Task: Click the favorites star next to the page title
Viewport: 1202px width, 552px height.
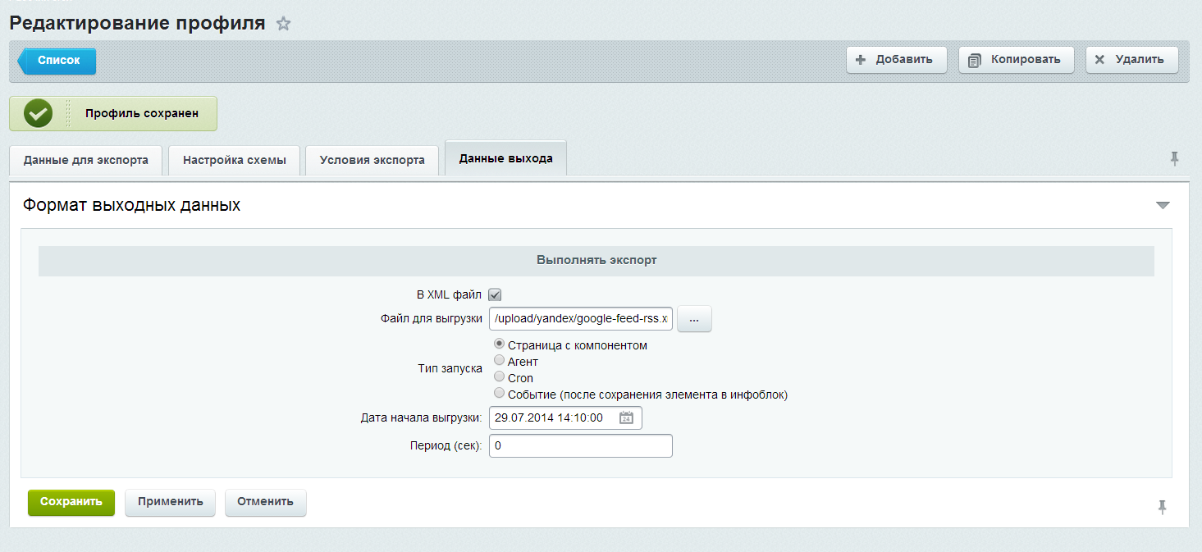Action: coord(283,24)
